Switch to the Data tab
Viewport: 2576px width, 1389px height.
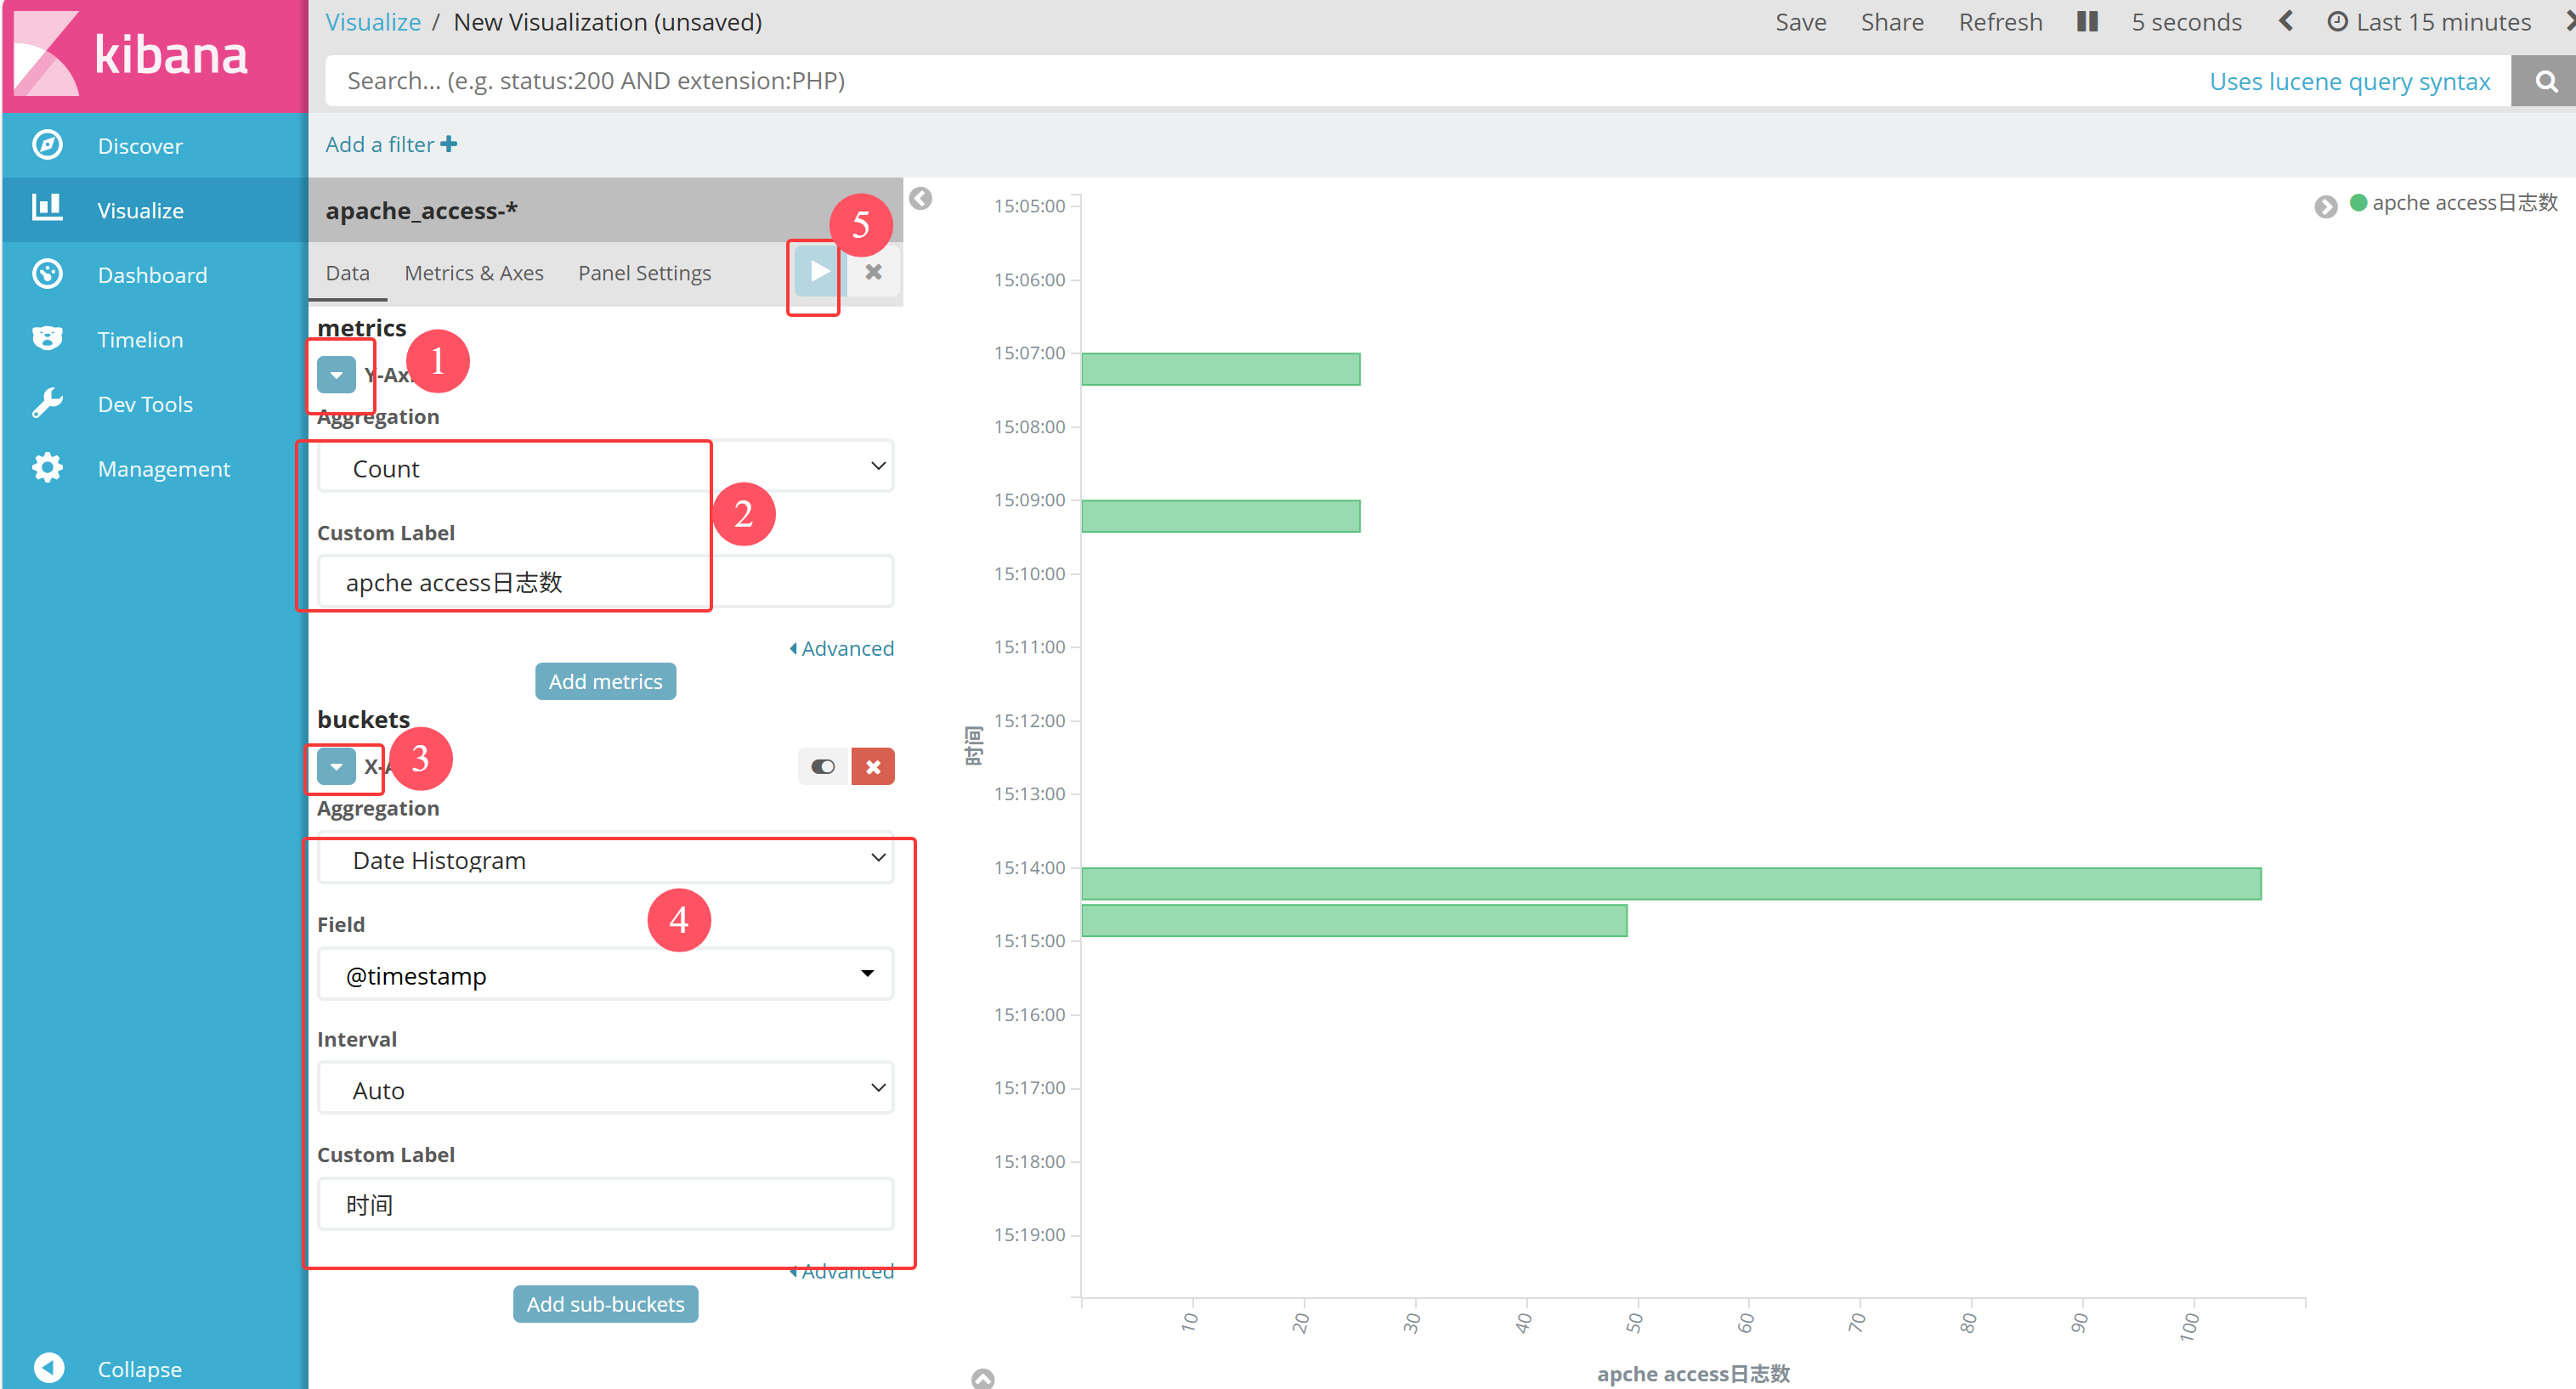347,273
